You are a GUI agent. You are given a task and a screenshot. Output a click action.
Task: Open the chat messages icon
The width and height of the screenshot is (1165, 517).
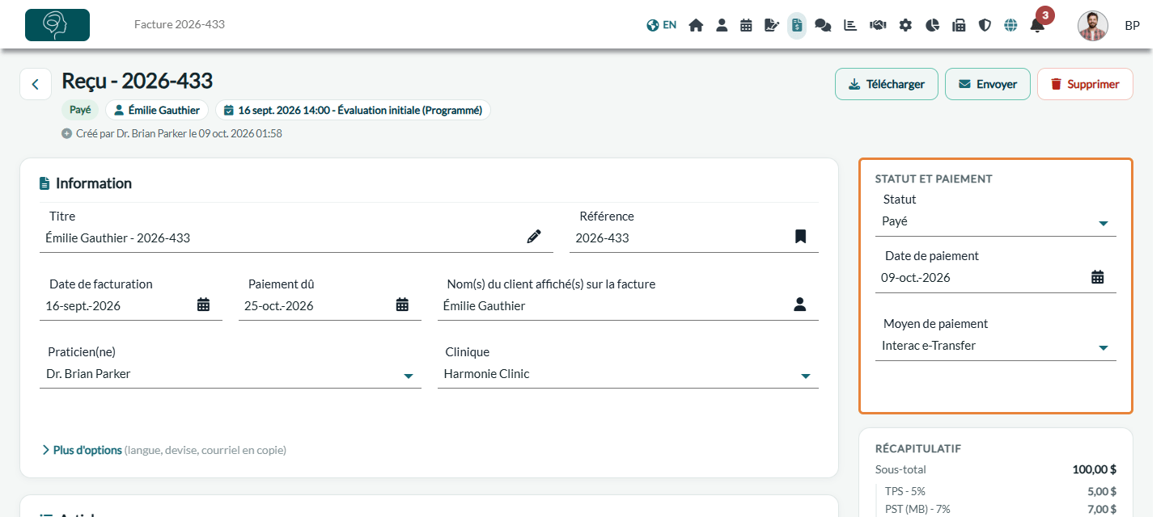tap(823, 25)
